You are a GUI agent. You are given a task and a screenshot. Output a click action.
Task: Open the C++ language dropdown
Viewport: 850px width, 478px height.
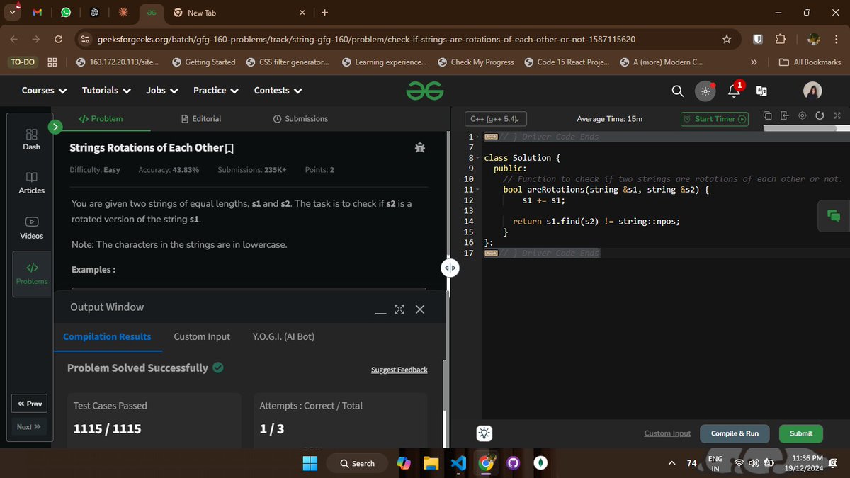click(x=496, y=119)
